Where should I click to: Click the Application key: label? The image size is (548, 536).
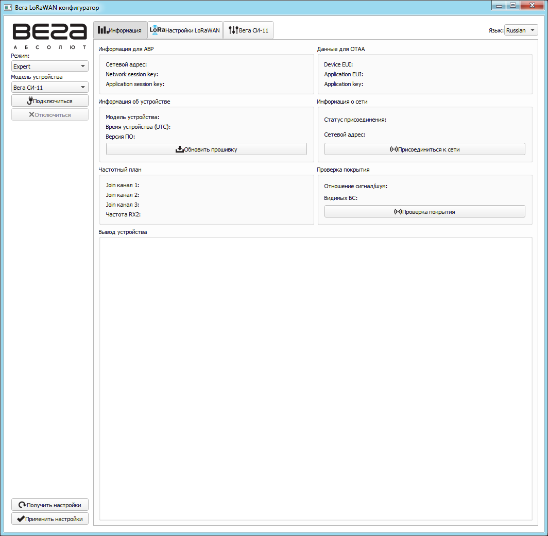(x=344, y=84)
